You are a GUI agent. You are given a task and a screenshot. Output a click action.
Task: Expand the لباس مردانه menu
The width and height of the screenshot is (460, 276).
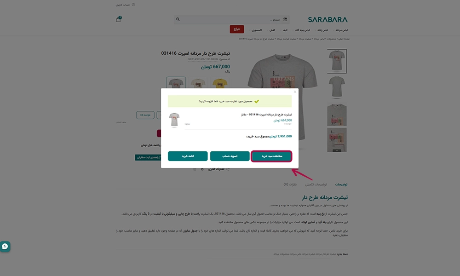click(x=341, y=30)
